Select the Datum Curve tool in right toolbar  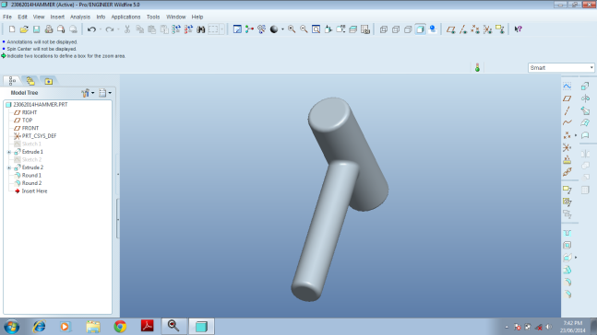(567, 122)
